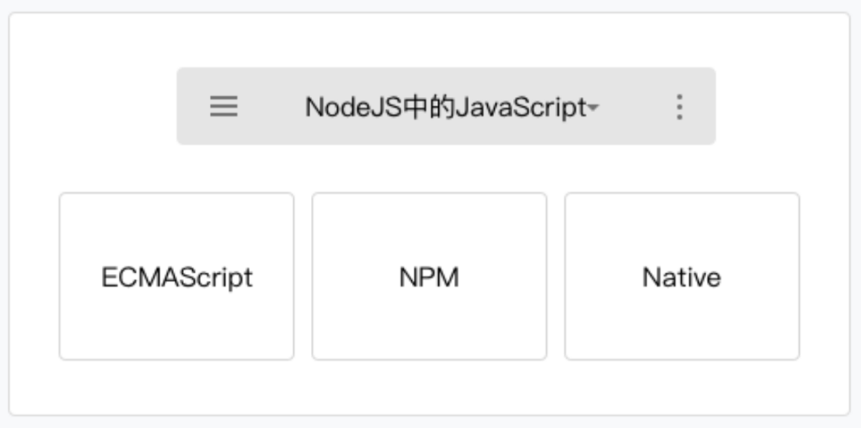Click the gray header bar's title area
Viewport: 861px width, 428px height.
pos(445,107)
